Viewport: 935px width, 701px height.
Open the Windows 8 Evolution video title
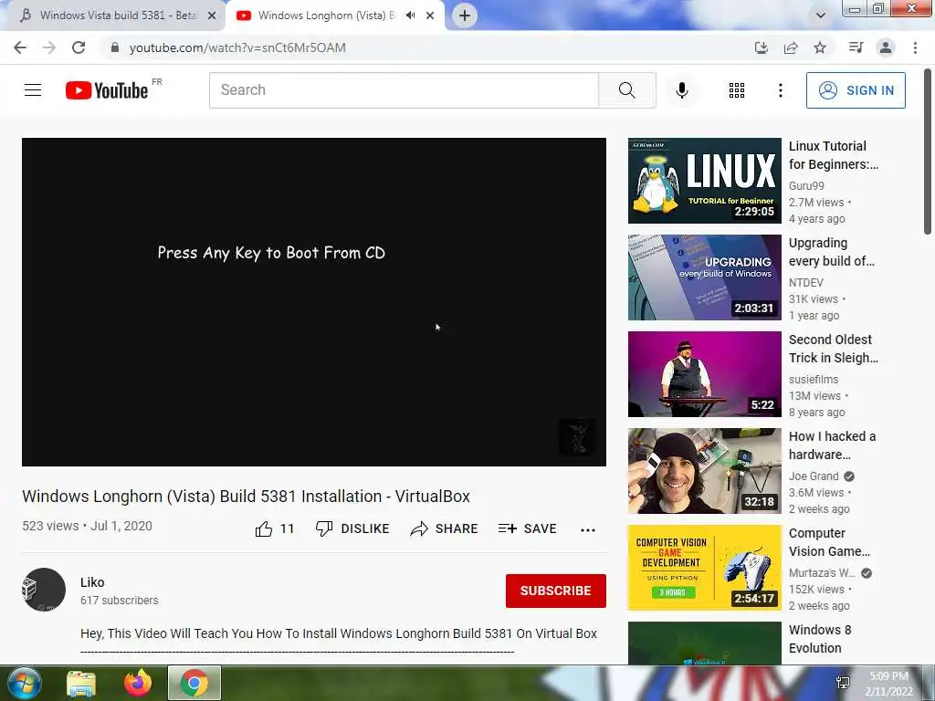(820, 639)
